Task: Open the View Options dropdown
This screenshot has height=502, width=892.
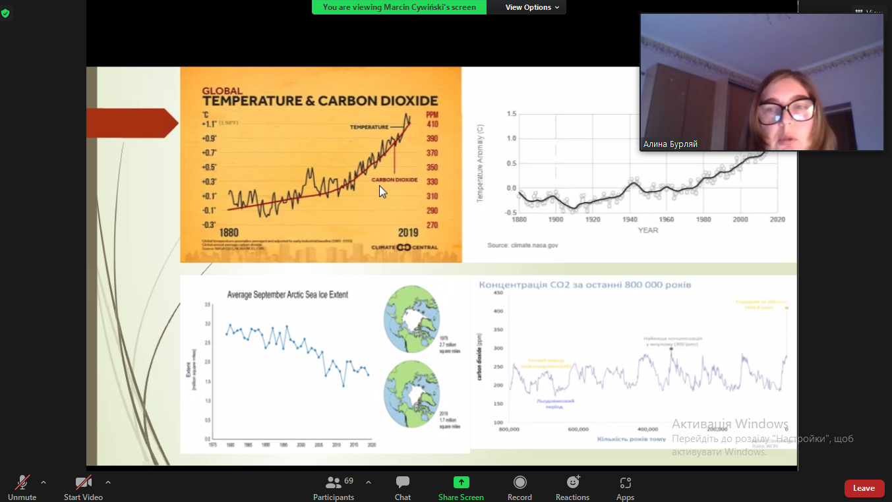Action: [x=532, y=7]
